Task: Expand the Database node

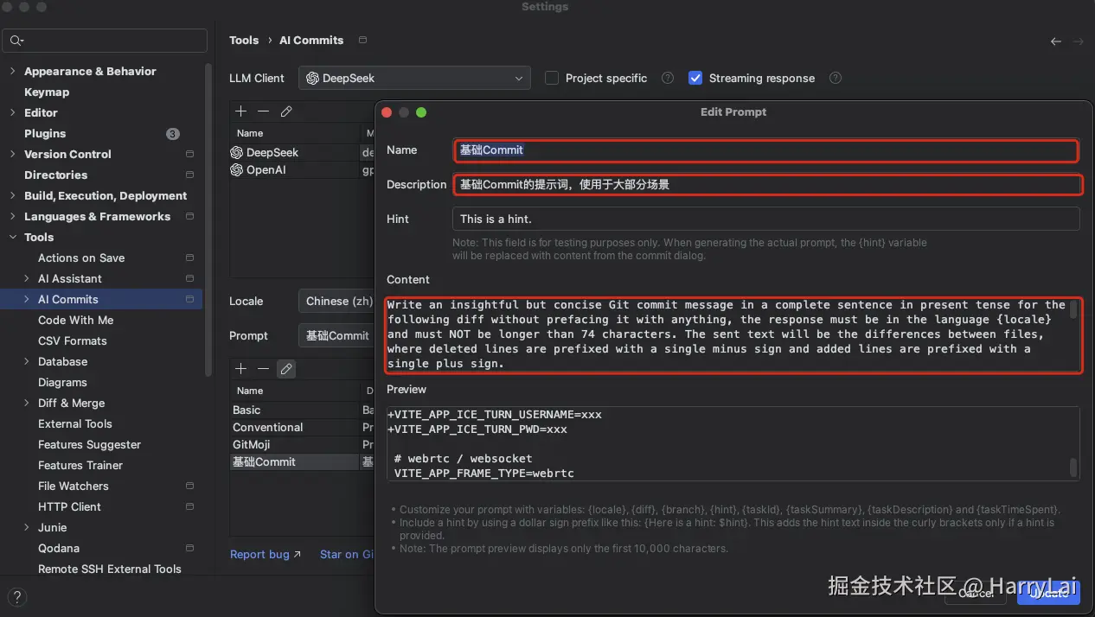Action: (27, 361)
